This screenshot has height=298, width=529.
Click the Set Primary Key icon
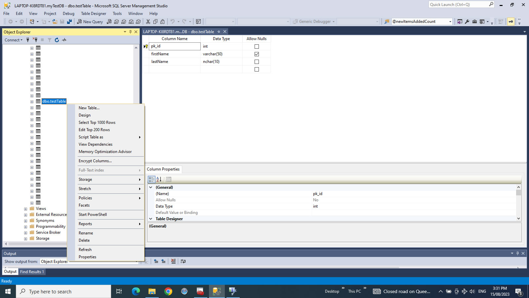coord(511,22)
